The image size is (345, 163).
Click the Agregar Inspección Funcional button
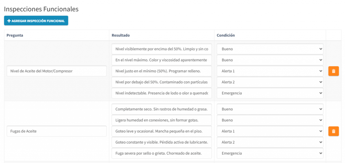click(x=36, y=21)
